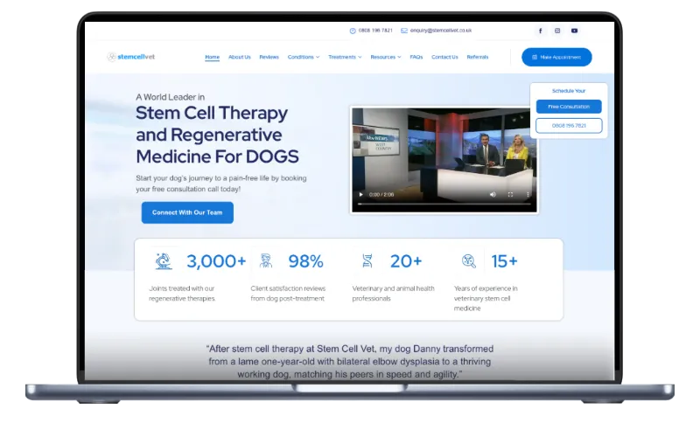700x423 pixels.
Task: Open the Instagram social icon
Action: [x=557, y=31]
